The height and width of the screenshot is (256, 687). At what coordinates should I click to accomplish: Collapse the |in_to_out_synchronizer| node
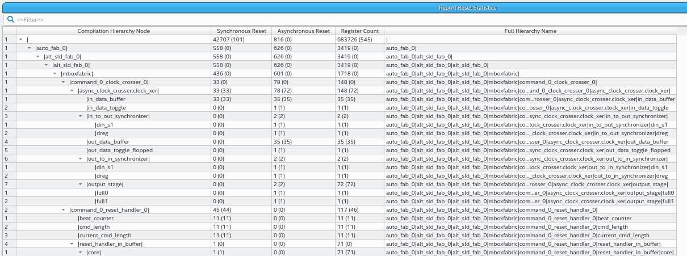pos(80,116)
